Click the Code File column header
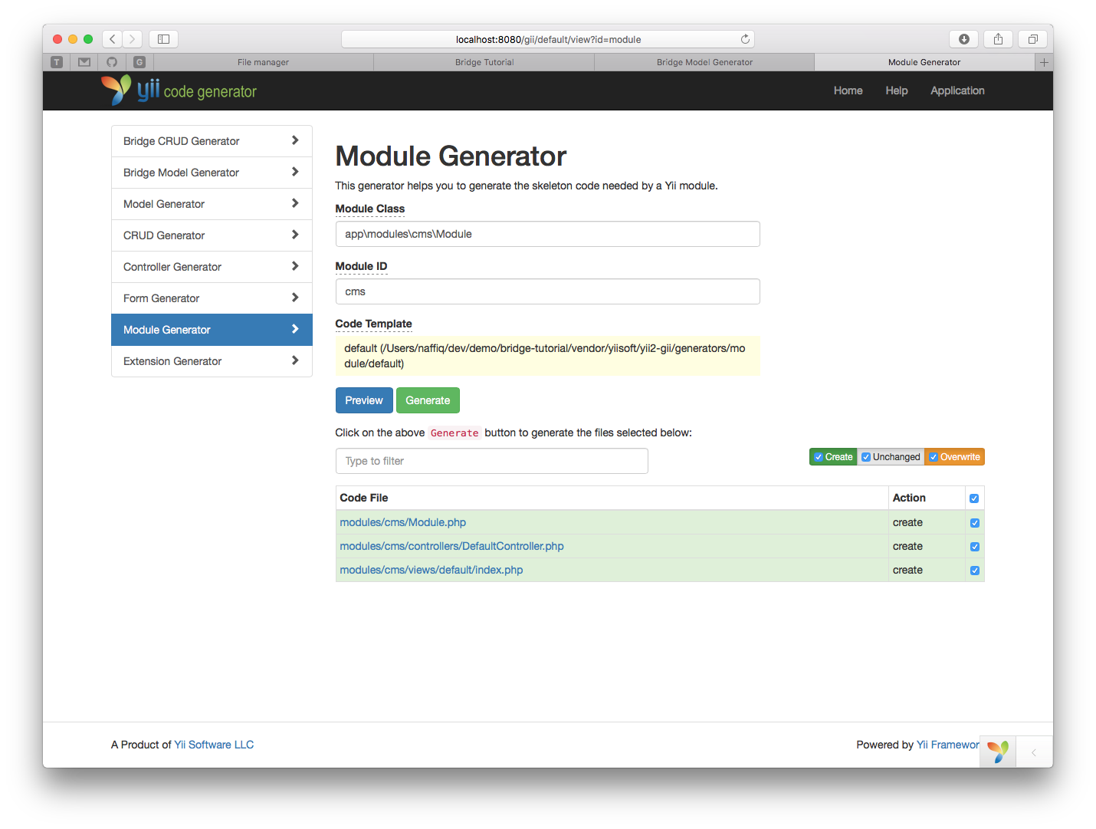 point(364,498)
